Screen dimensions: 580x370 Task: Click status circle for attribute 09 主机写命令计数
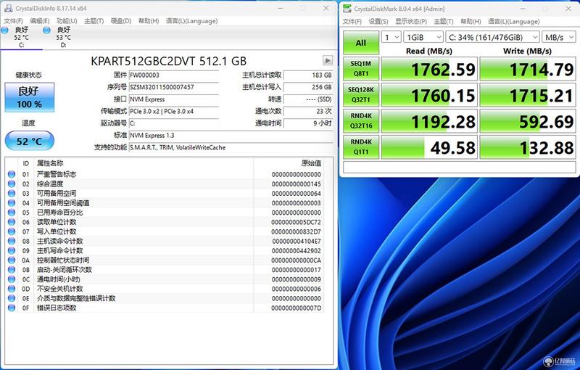(x=12, y=250)
